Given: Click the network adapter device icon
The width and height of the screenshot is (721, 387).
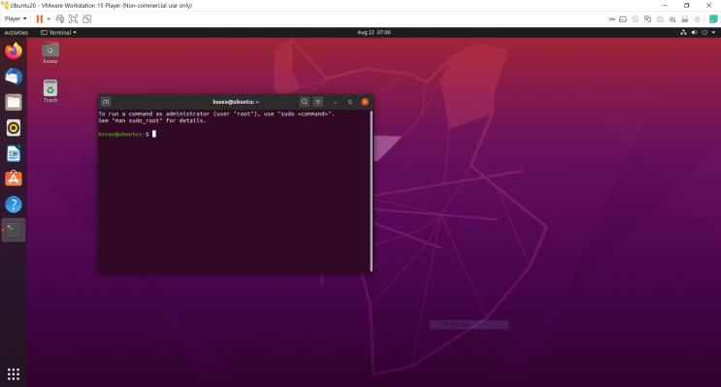Looking at the screenshot, I should tap(647, 19).
